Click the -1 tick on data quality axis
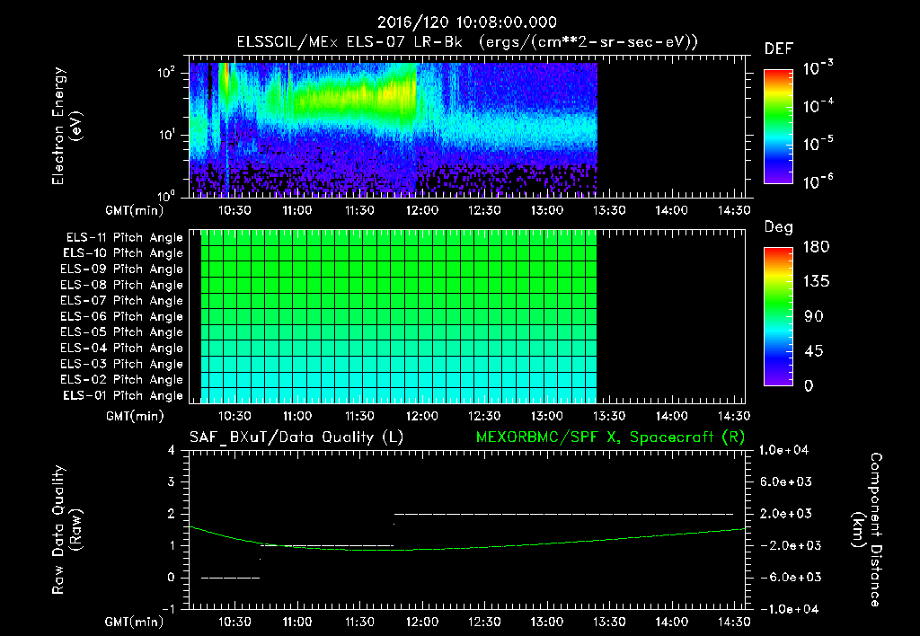Image resolution: width=920 pixels, height=636 pixels. [168, 609]
